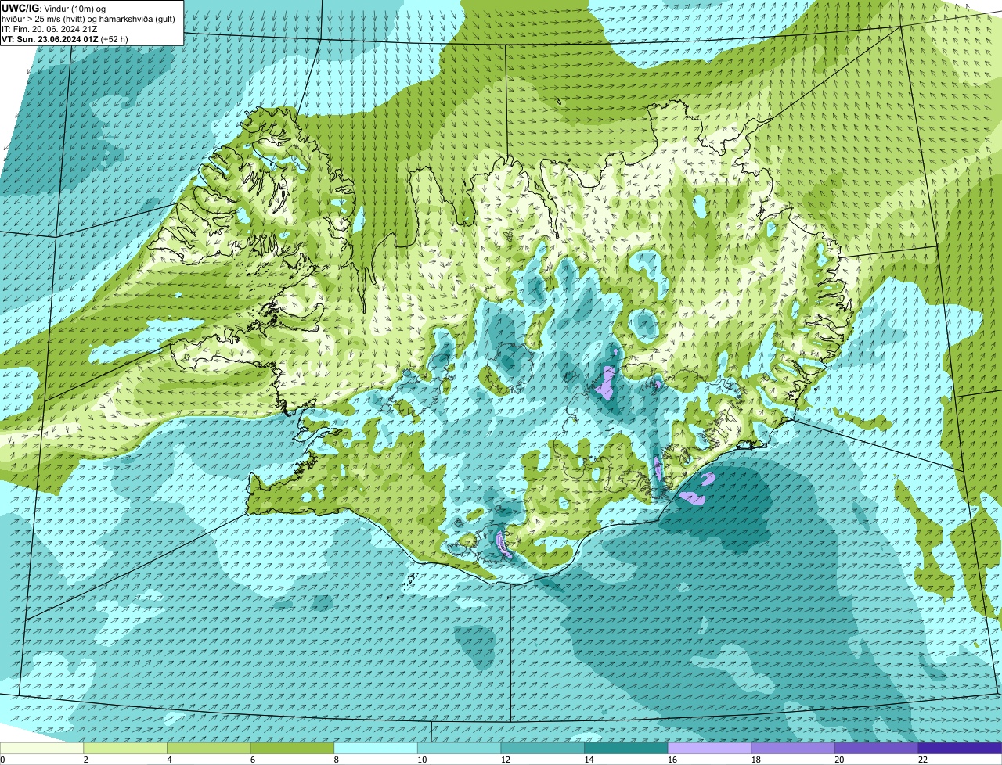
Task: Click the title line 'UWC/IG: Vindur (10m) og'
Action: (53, 9)
